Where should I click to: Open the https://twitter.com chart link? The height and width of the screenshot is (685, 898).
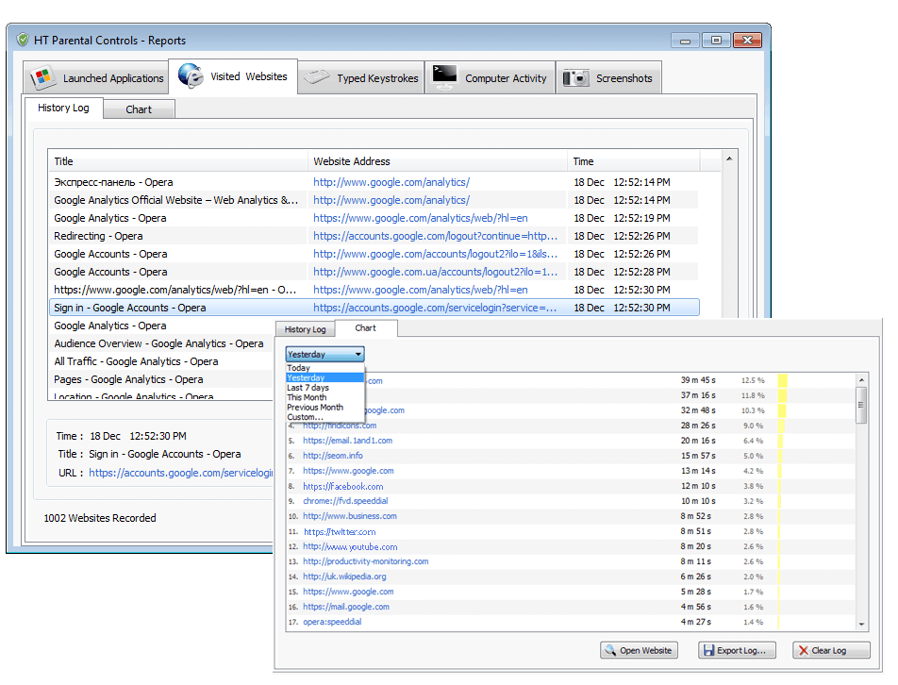click(x=340, y=531)
